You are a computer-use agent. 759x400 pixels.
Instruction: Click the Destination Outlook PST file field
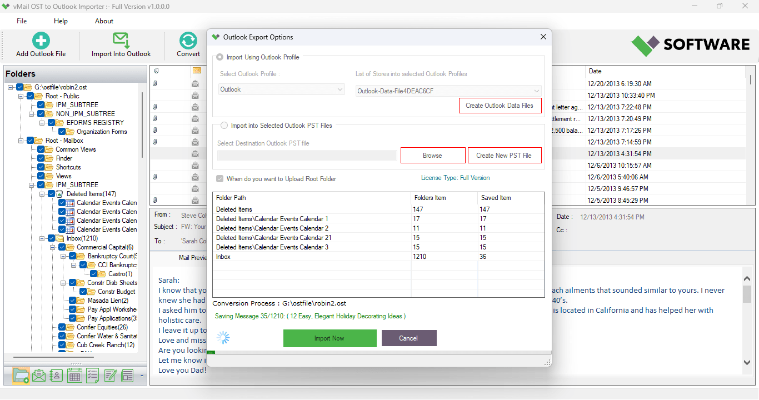(x=307, y=156)
